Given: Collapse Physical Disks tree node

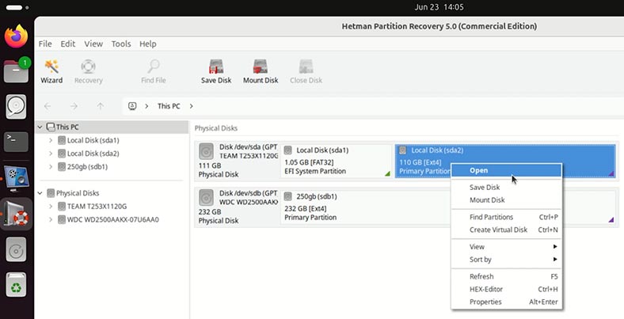Looking at the screenshot, I should 40,193.
